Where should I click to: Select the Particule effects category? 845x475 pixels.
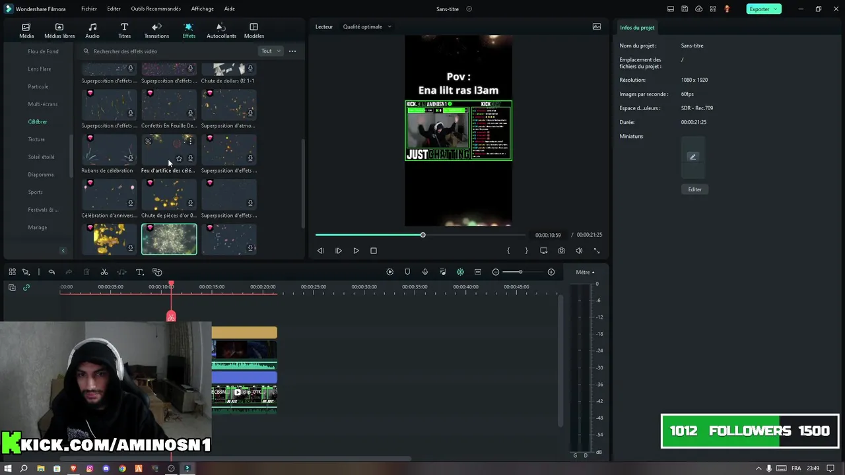[38, 86]
